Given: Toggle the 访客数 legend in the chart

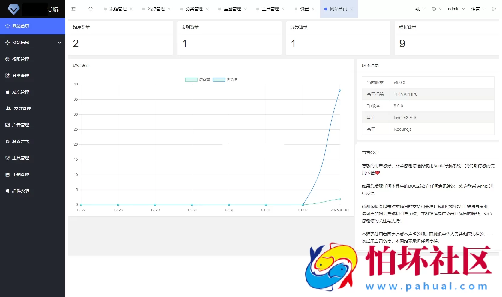Looking at the screenshot, I should click(x=197, y=79).
